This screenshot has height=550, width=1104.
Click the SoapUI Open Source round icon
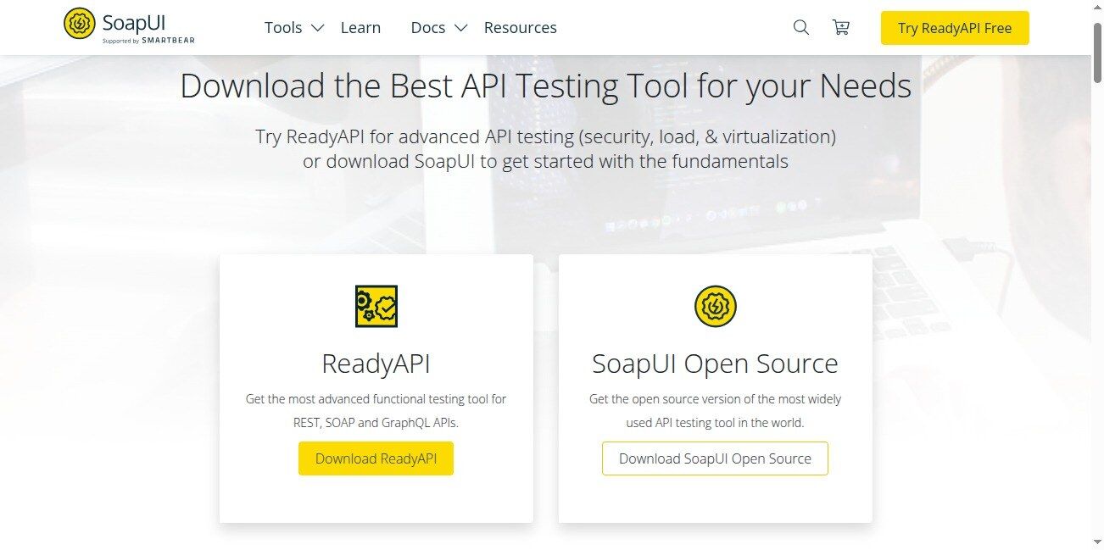click(x=716, y=306)
